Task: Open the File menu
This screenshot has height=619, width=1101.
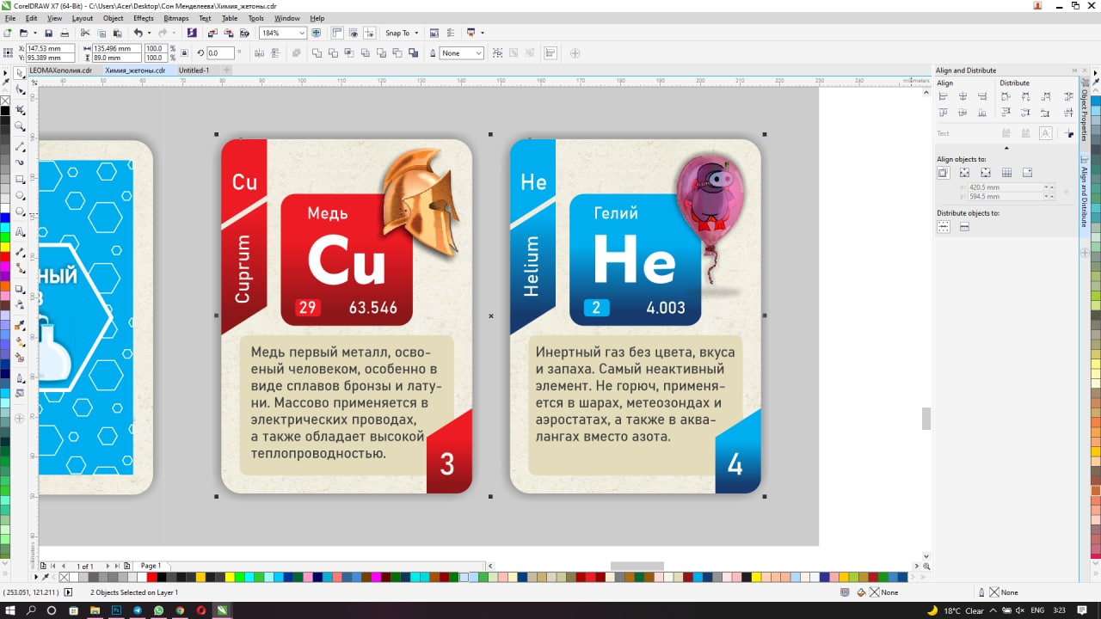Action: coord(10,18)
